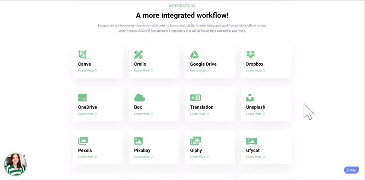Select the OneDrive storage icon
This screenshot has height=180, width=365.
pyautogui.click(x=82, y=98)
